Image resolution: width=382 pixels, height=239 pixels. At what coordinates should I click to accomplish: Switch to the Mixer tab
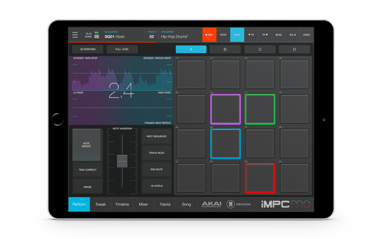tap(143, 204)
